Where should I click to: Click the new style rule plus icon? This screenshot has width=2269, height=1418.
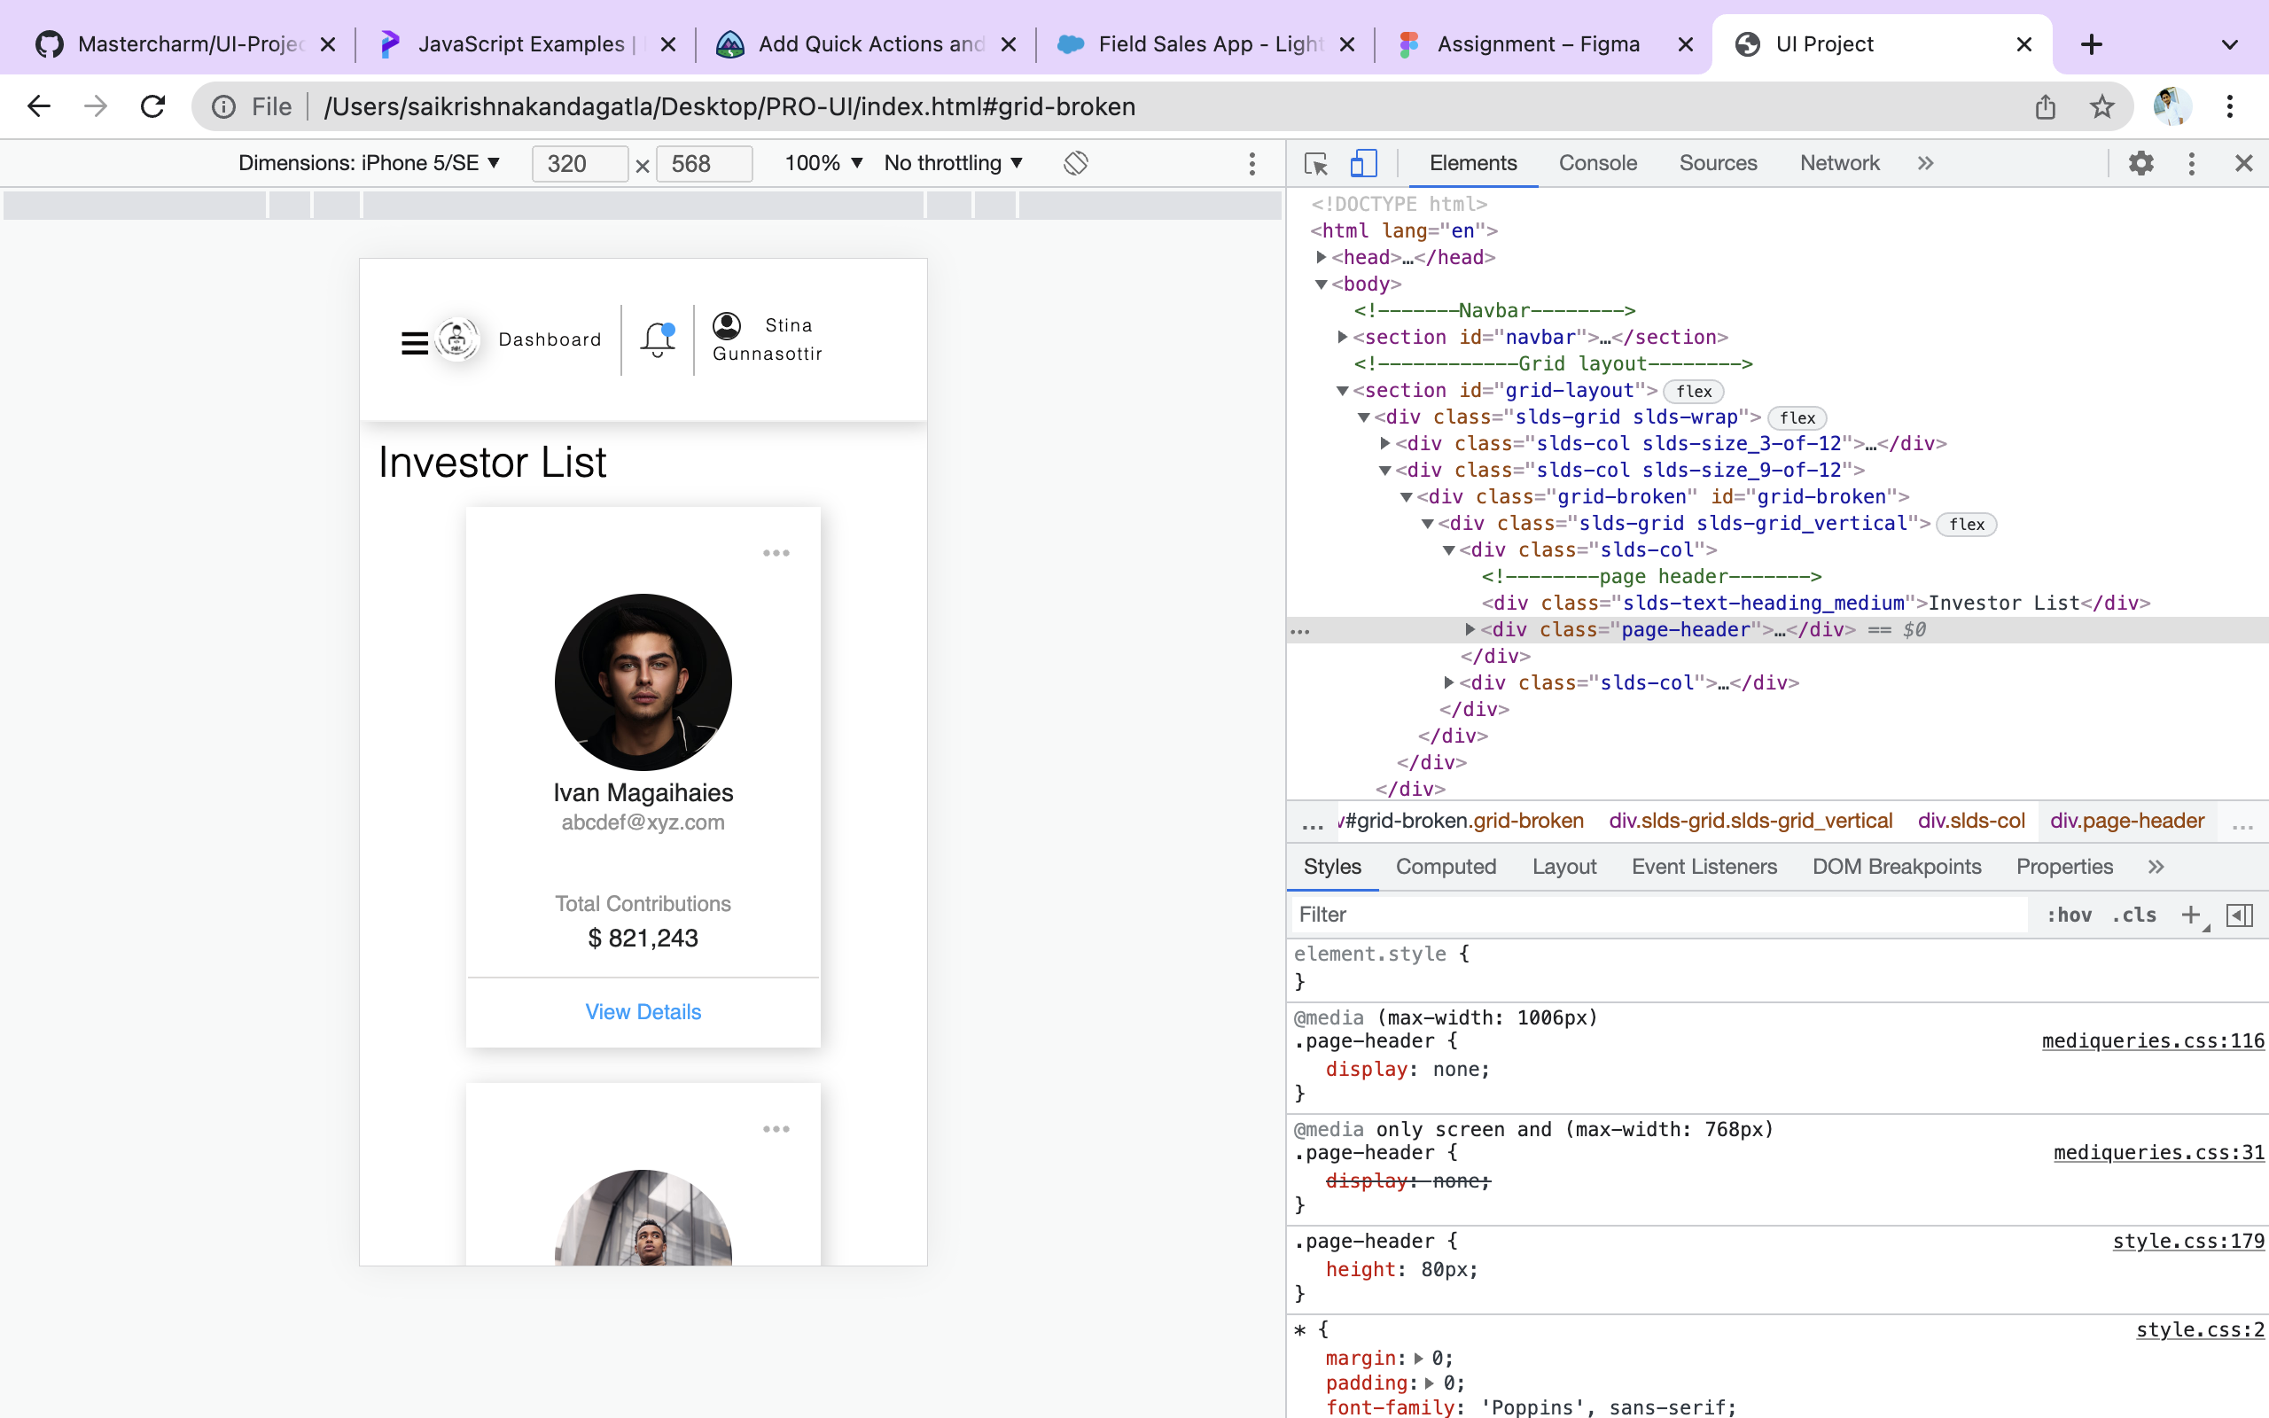(2191, 915)
